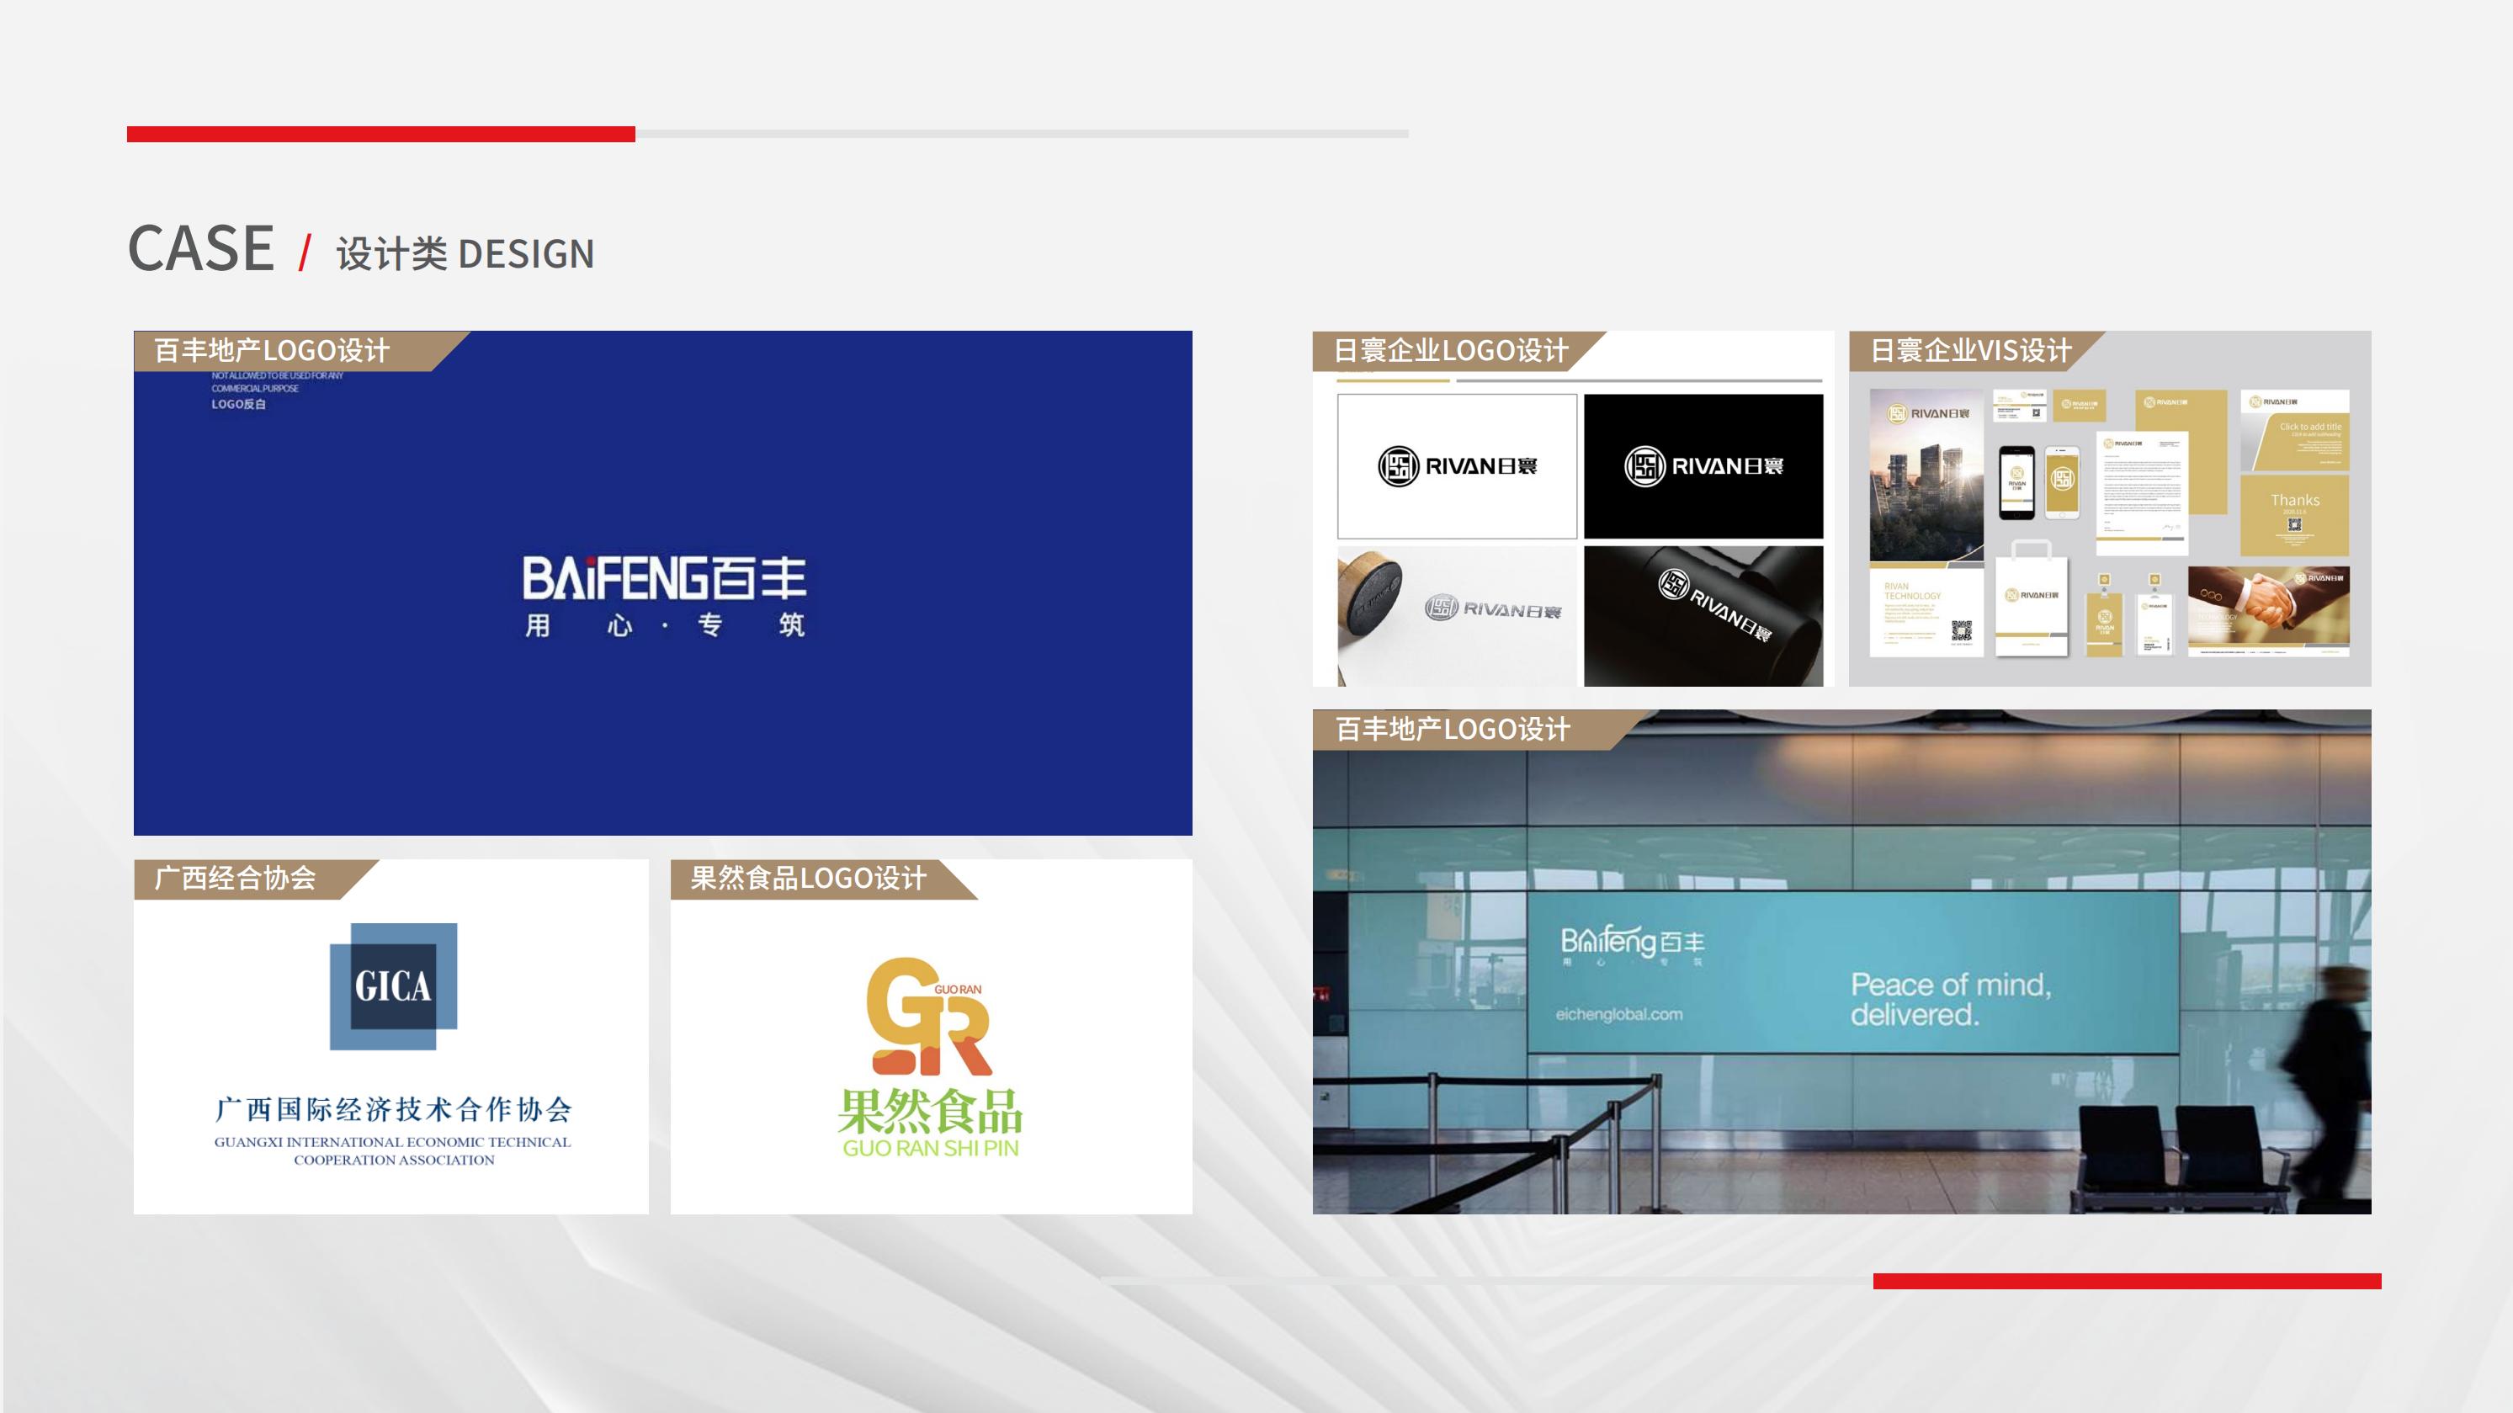Select the '设计类 DESIGN' subtitle
2513x1413 pixels.
[x=465, y=253]
